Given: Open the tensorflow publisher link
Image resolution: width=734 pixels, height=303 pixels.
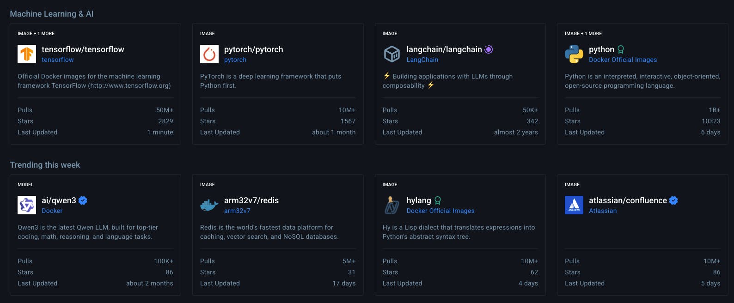Looking at the screenshot, I should click(x=57, y=60).
